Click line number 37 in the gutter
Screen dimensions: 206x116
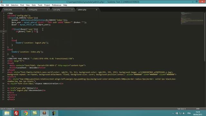pyautogui.click(x=3, y=100)
